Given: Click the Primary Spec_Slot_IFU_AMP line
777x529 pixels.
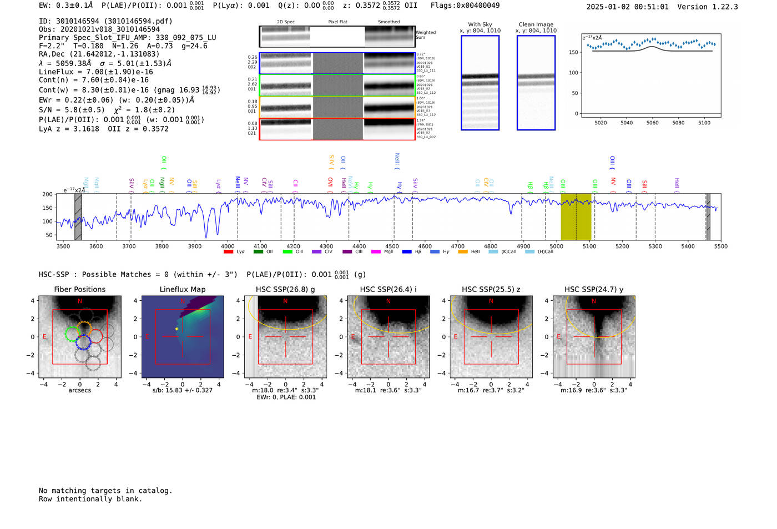Looking at the screenshot, I should coord(128,38).
